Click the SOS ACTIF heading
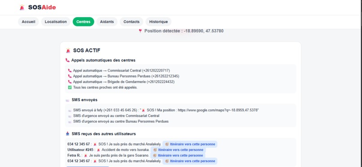The height and width of the screenshot is (167, 362). pyautogui.click(x=87, y=51)
